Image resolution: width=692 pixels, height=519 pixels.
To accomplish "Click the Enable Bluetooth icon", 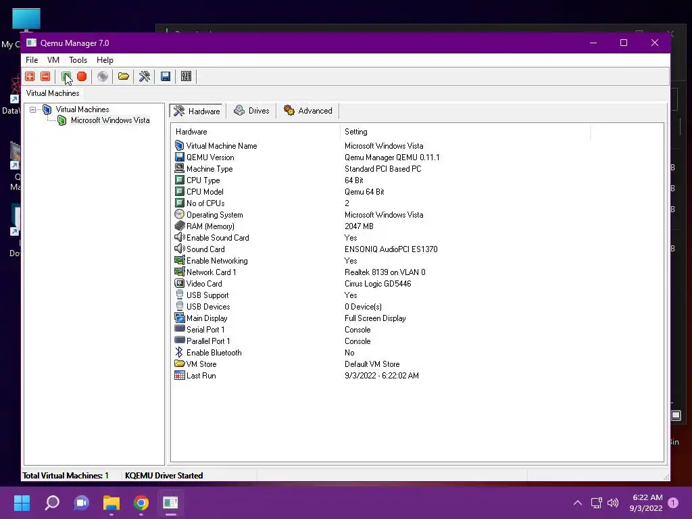I will 179,352.
